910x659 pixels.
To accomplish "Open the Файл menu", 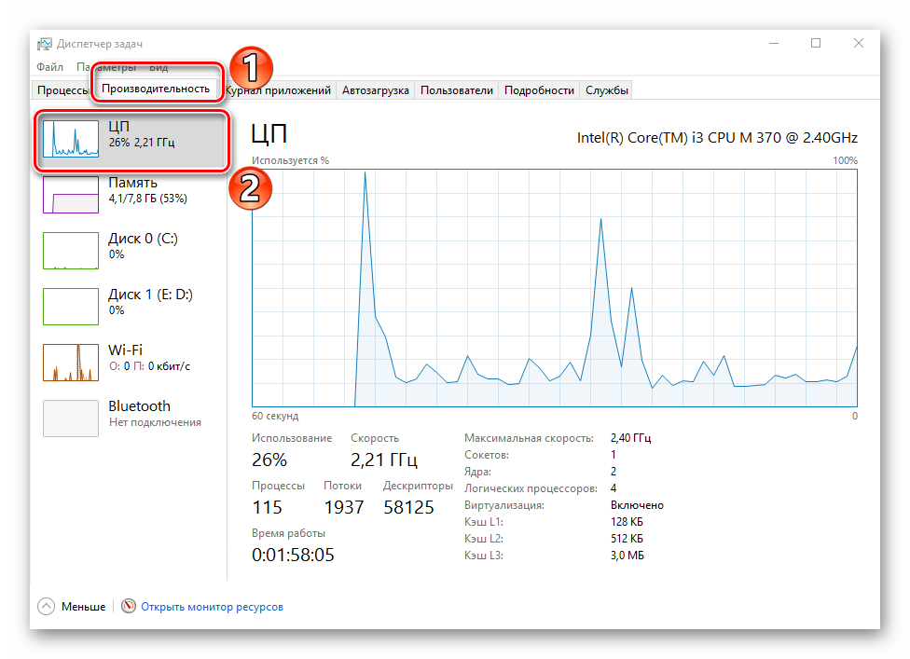I will (49, 67).
